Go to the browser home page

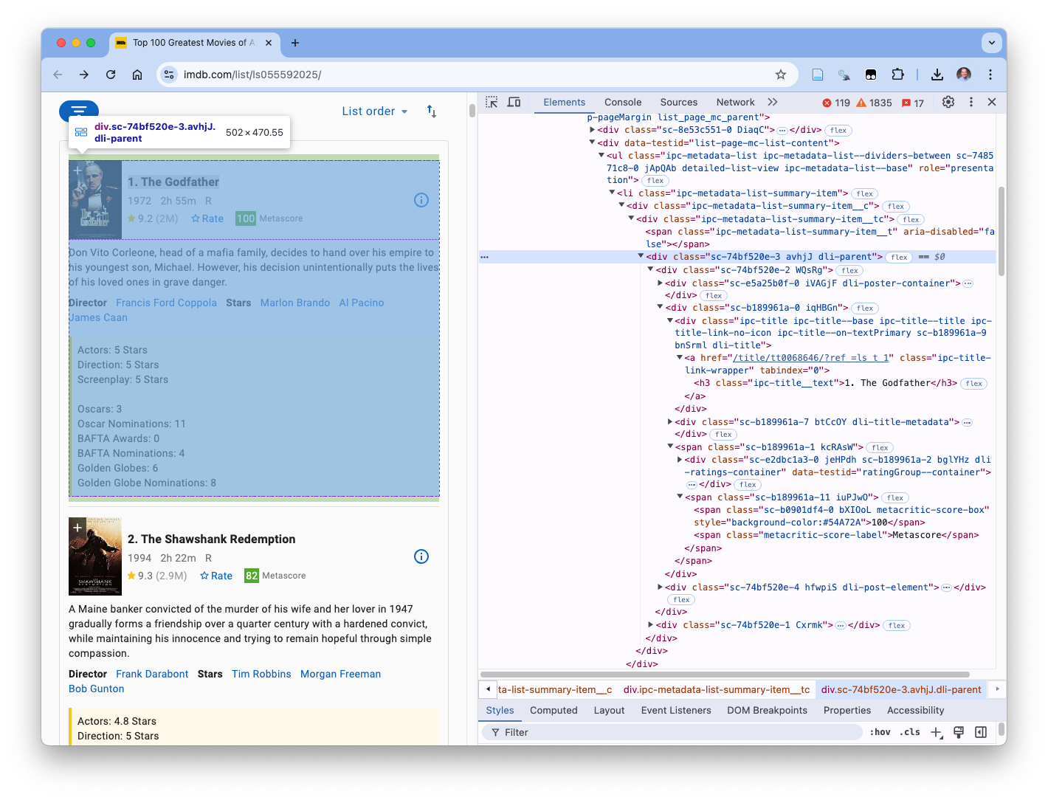click(137, 75)
